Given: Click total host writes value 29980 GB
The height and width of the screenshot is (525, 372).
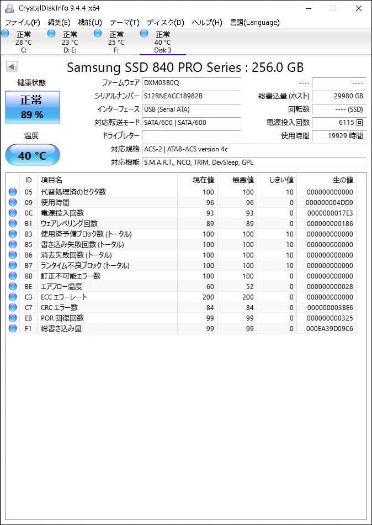Looking at the screenshot, I should pyautogui.click(x=339, y=96).
